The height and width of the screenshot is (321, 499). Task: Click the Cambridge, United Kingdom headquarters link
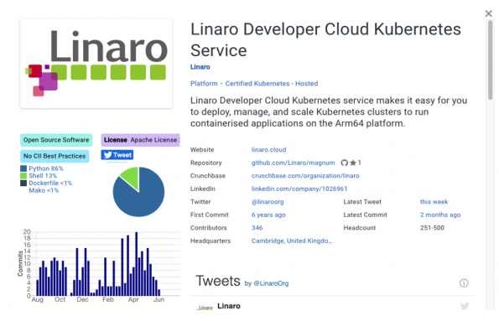(x=292, y=241)
